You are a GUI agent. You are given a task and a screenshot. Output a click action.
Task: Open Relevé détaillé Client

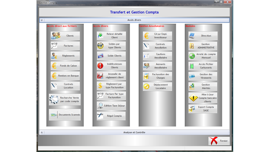pos(111,36)
